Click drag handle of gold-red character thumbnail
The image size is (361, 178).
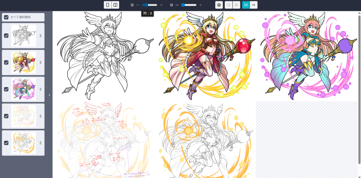41,62
